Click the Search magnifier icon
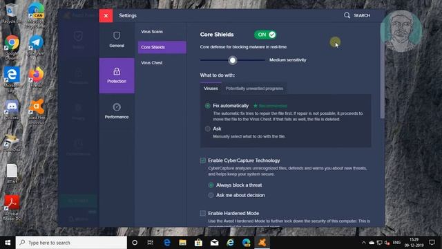The width and height of the screenshot is (442, 249). pos(347,15)
